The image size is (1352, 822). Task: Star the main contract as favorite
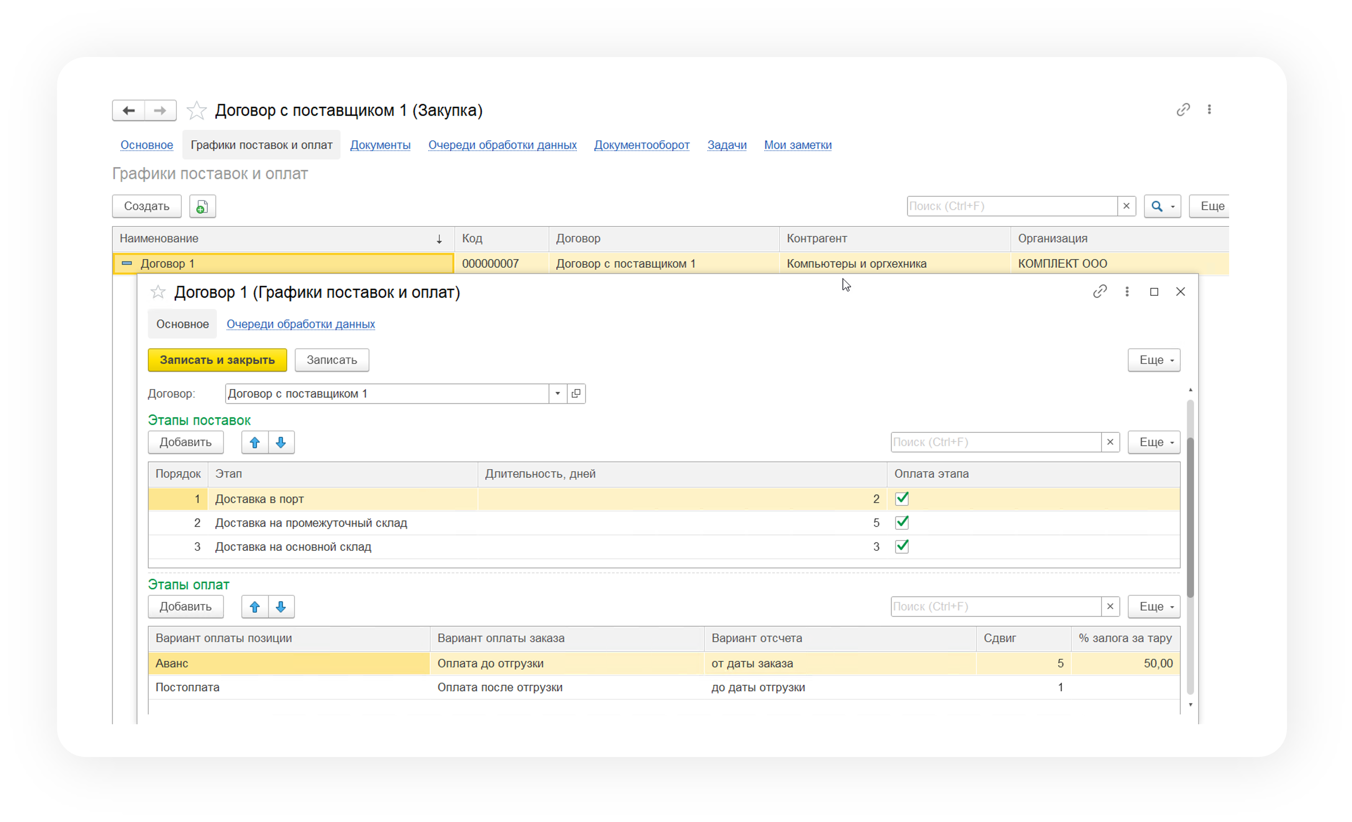tap(196, 111)
